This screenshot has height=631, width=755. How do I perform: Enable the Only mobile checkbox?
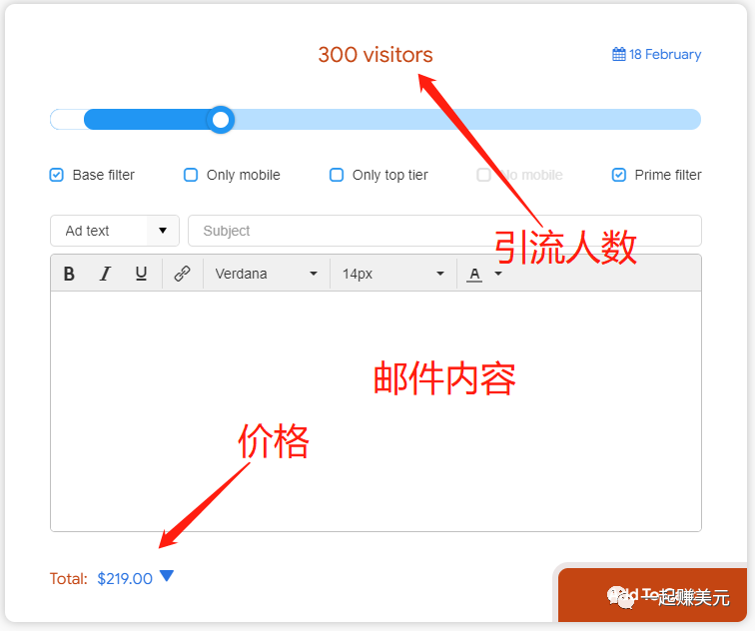tap(191, 175)
